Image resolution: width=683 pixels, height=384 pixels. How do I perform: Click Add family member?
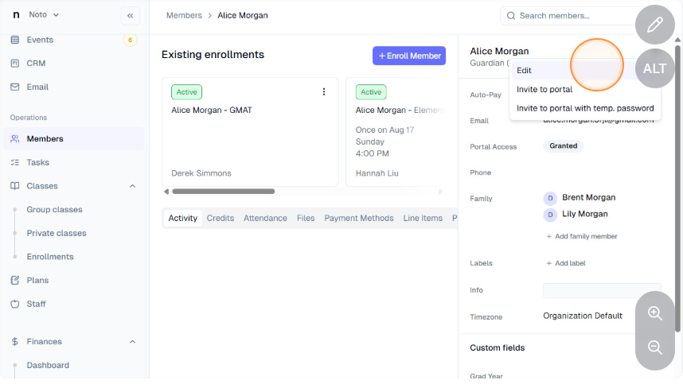[x=582, y=237]
